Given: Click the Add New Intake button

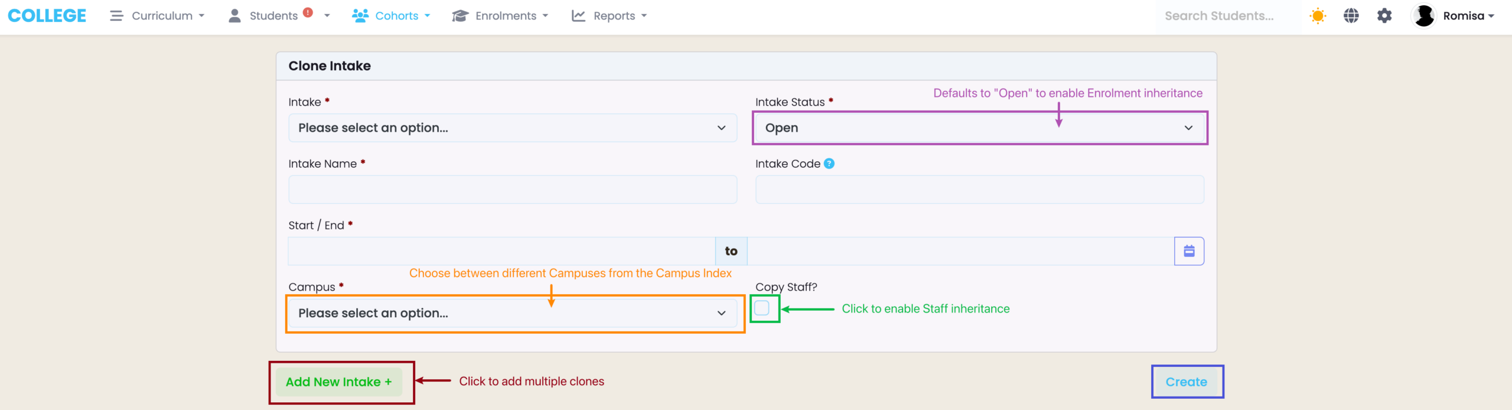Looking at the screenshot, I should point(338,382).
